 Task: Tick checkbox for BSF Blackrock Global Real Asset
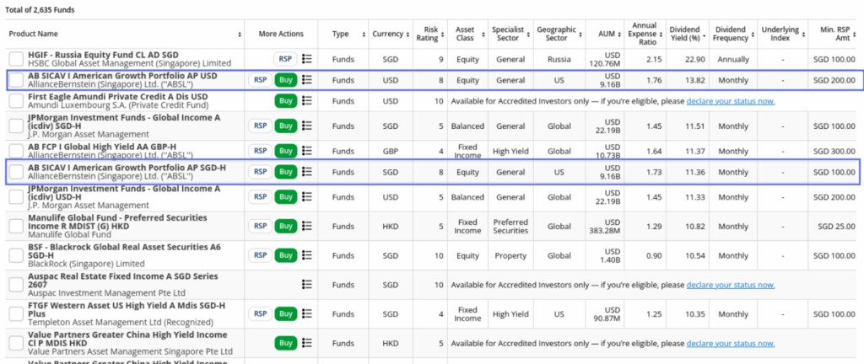(17, 255)
